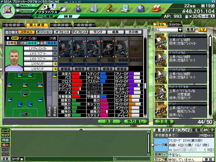Toggle the 種類 sort button
Screen dimensions: 216x162
coord(190,30)
